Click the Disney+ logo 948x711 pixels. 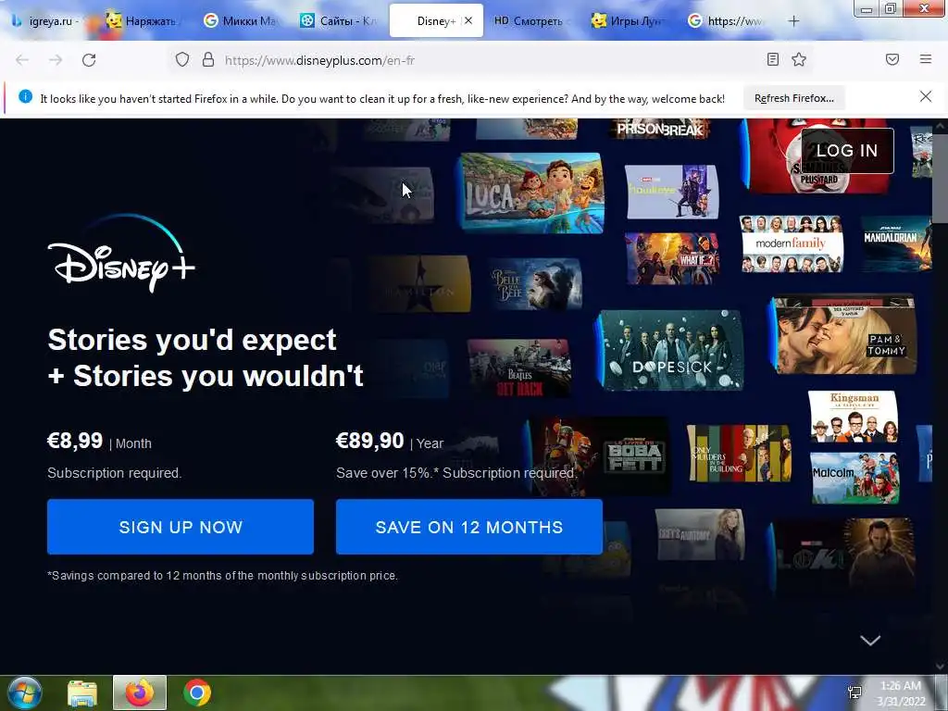(x=121, y=254)
